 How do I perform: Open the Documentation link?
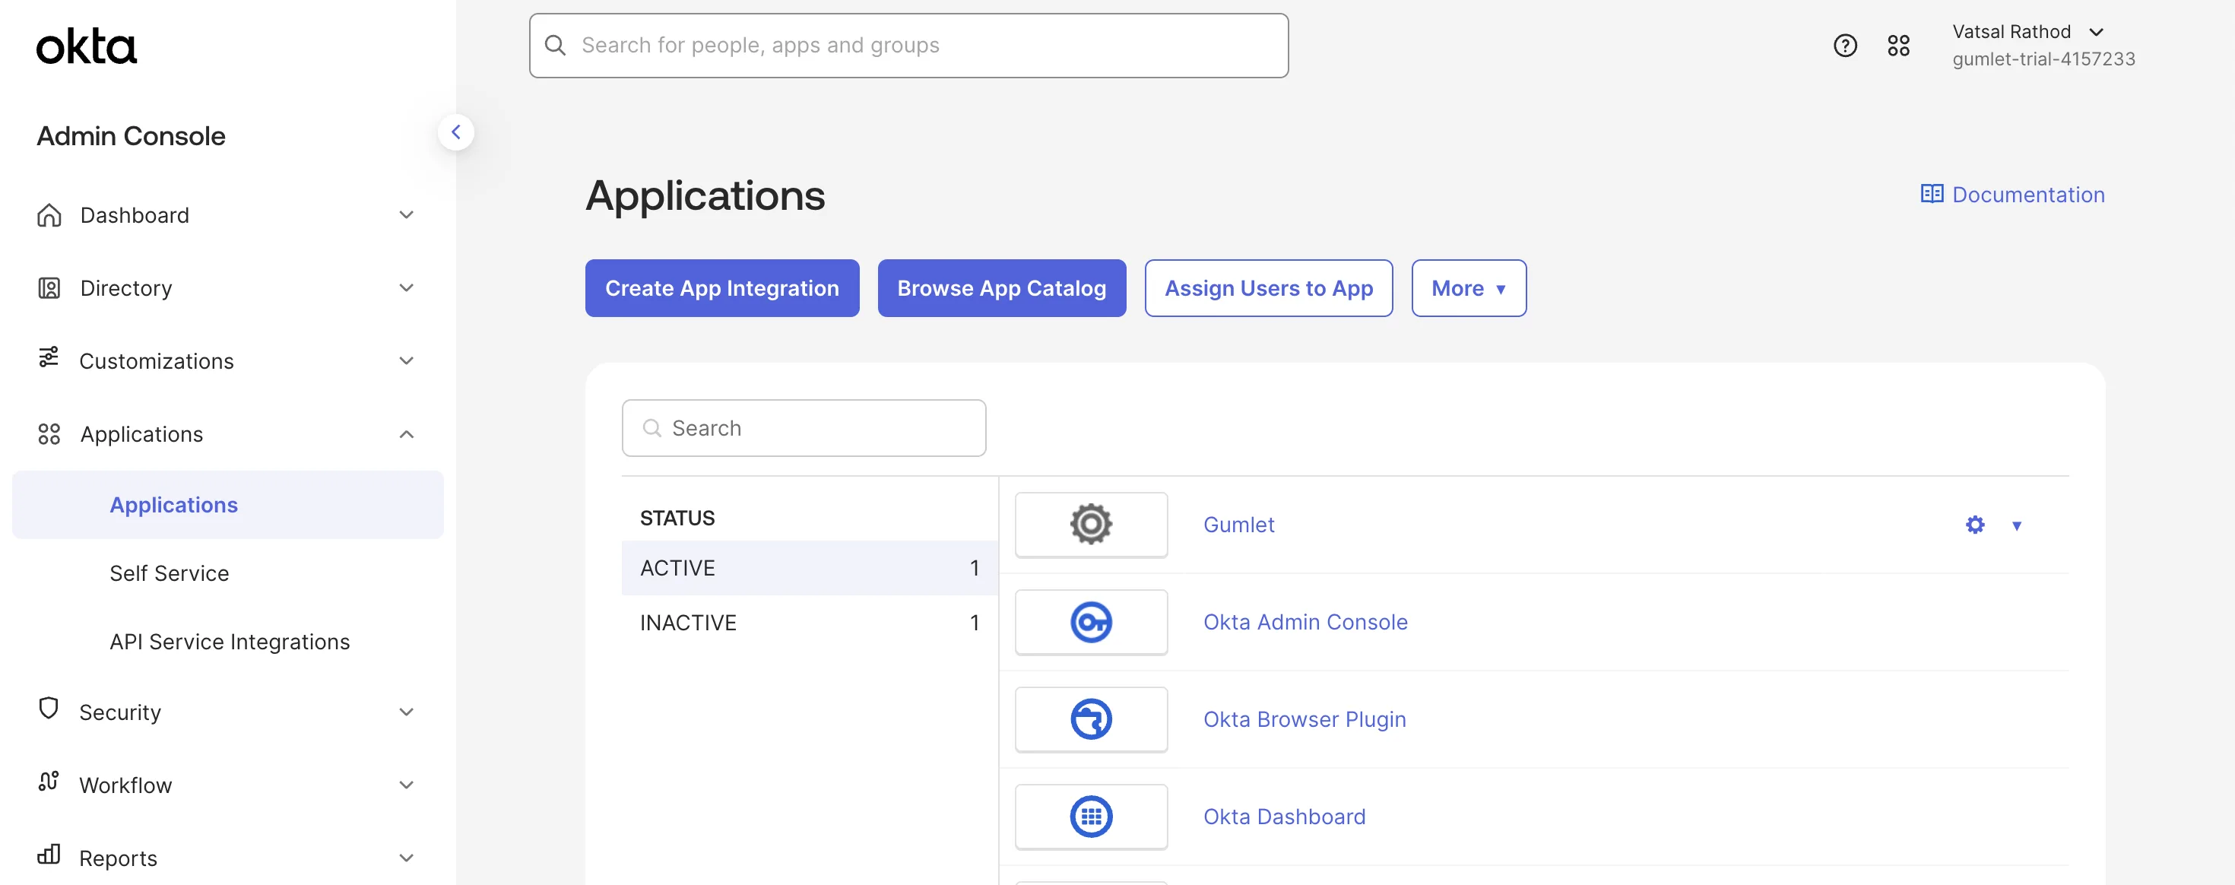click(2012, 195)
